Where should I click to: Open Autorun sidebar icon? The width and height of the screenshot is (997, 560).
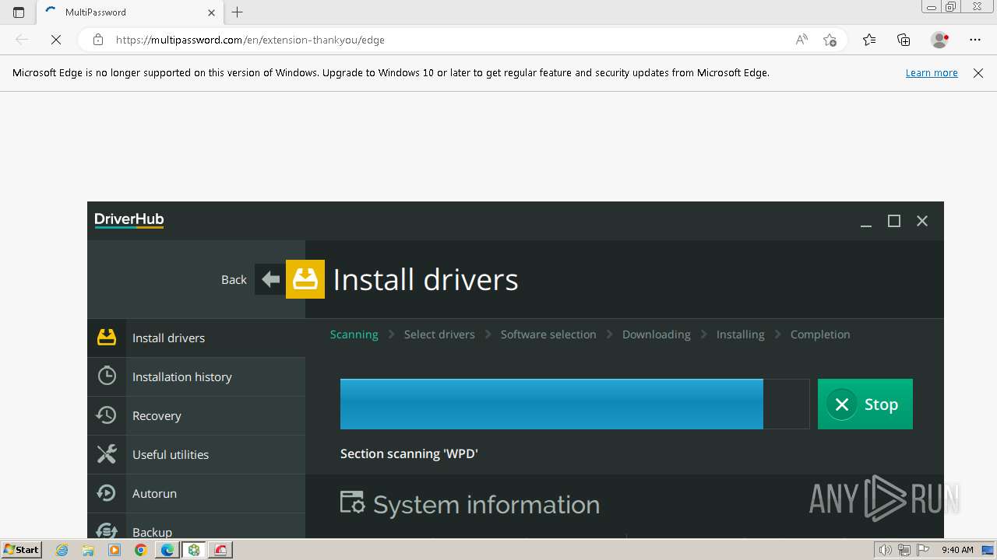point(107,493)
